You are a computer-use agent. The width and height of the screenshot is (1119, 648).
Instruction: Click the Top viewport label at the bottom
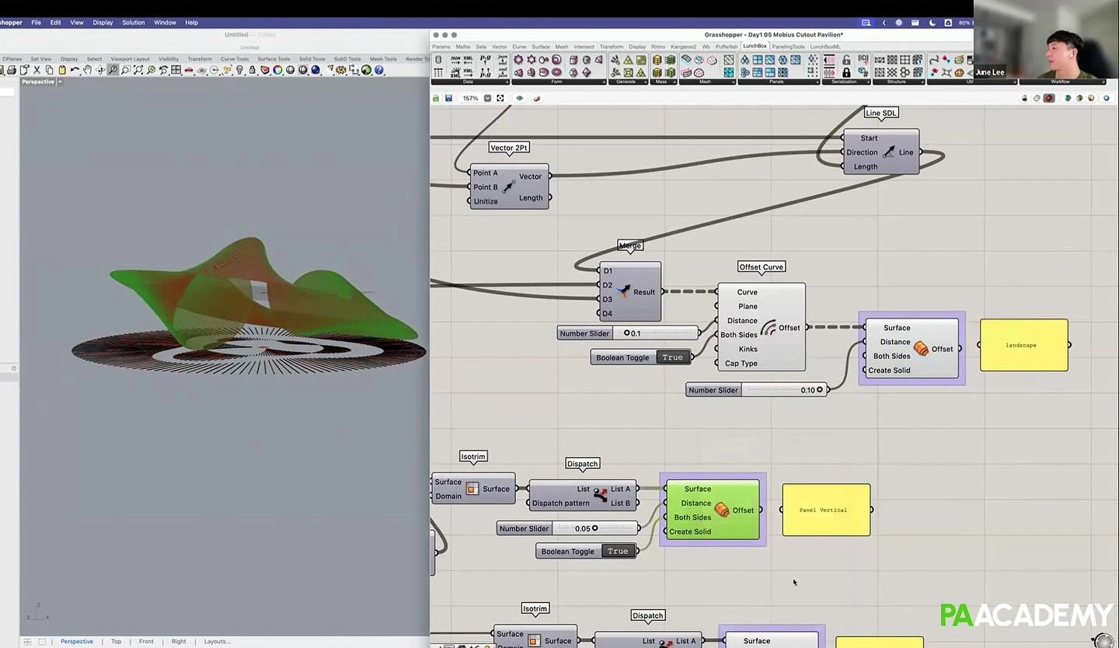[116, 642]
